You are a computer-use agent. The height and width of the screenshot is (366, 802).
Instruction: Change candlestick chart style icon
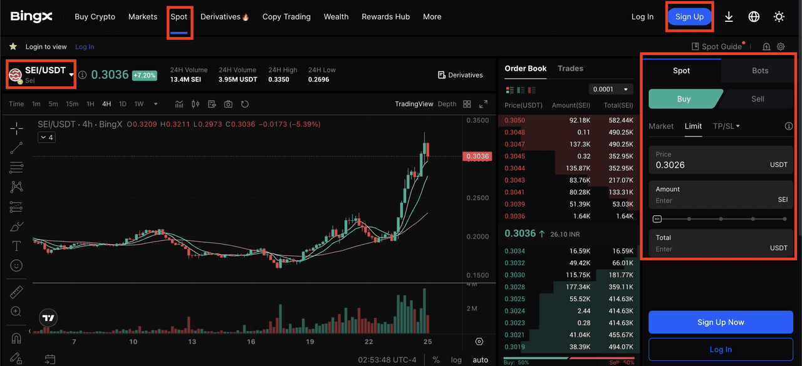pos(195,104)
